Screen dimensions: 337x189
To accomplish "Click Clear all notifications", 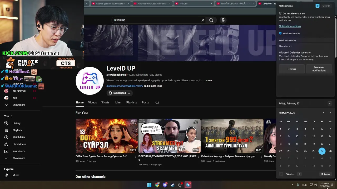I will (326, 6).
